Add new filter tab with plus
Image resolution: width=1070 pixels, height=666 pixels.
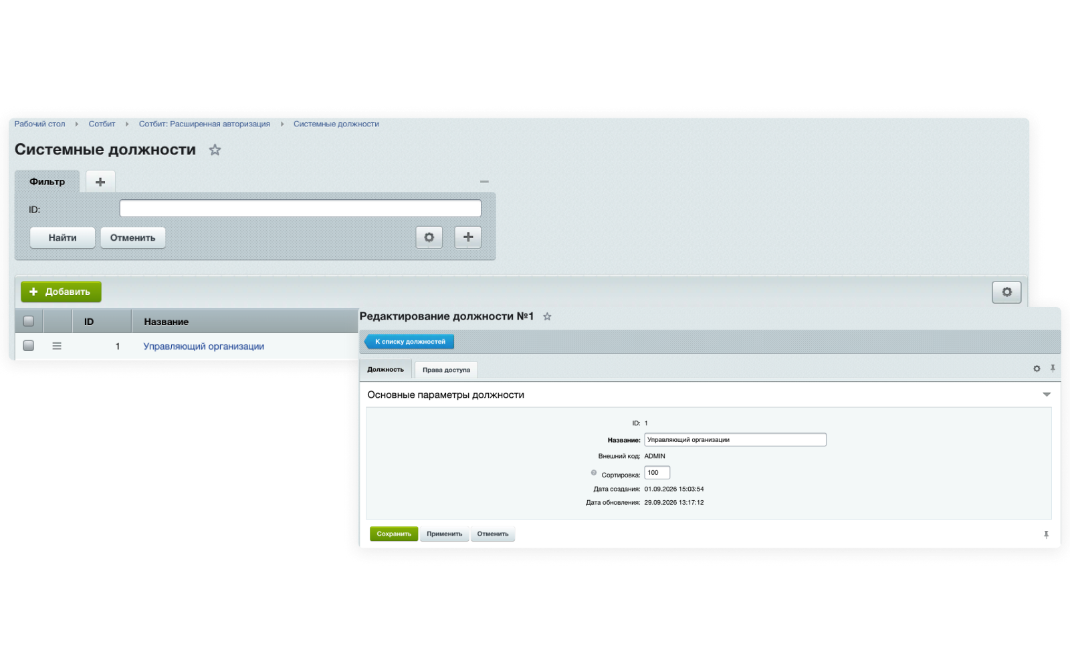pos(100,182)
